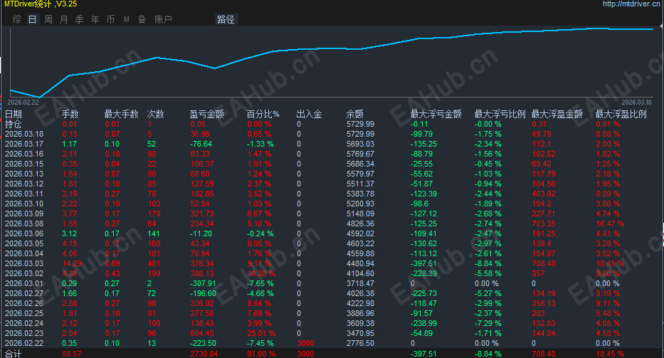Screen dimensions: 664x358
Task: Click the 16.47 % max floating profit cell
Action: tap(610, 223)
